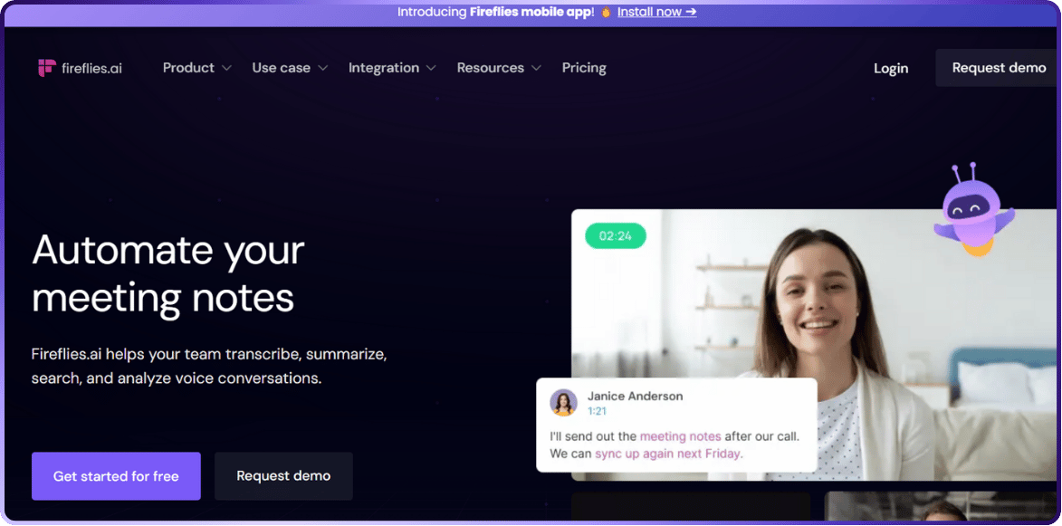1062x526 pixels.
Task: Click the Automate your meeting notes headline
Action: pos(168,273)
